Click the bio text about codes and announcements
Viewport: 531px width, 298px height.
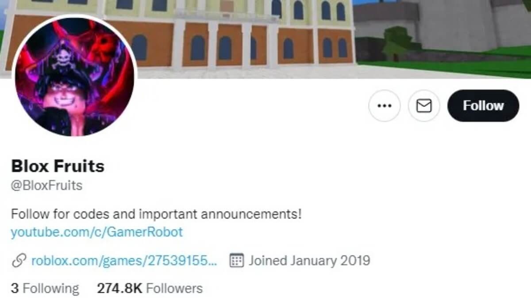156,215
